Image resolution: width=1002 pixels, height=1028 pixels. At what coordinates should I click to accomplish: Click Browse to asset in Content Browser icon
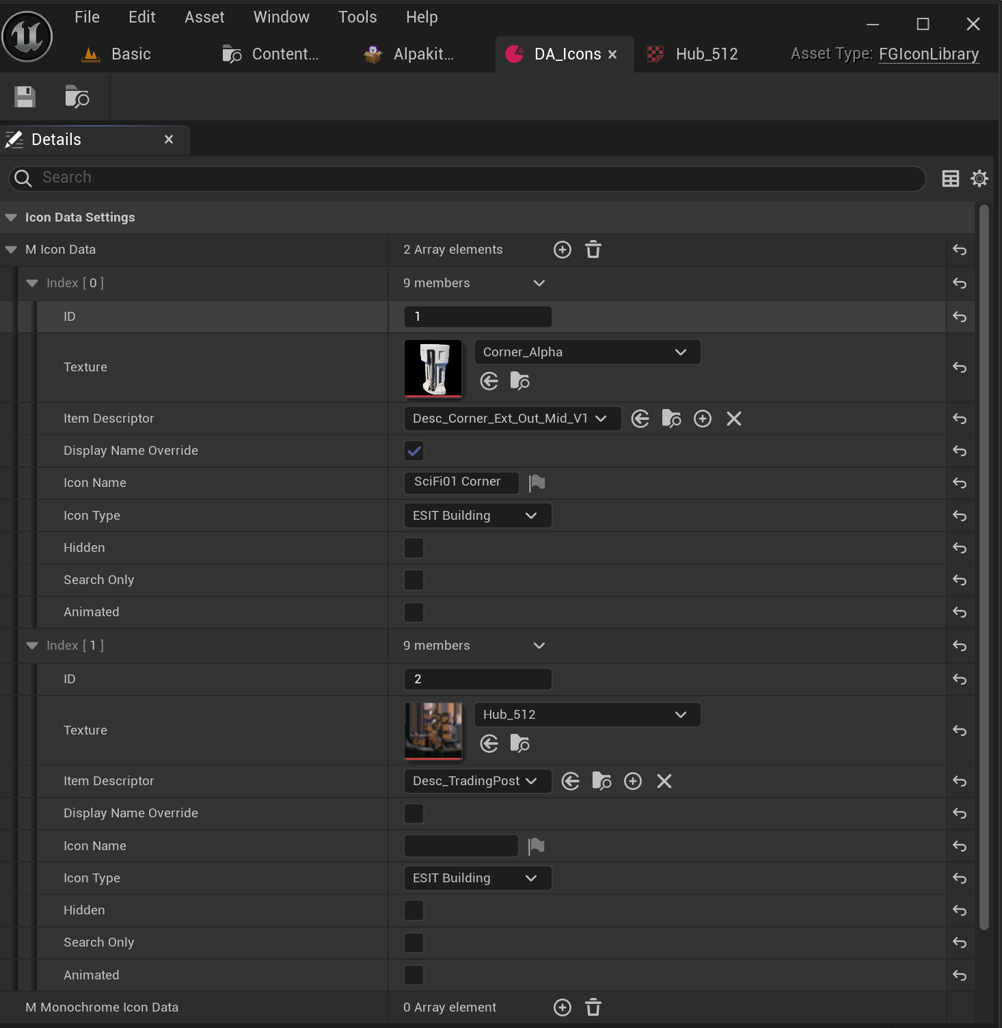77,97
